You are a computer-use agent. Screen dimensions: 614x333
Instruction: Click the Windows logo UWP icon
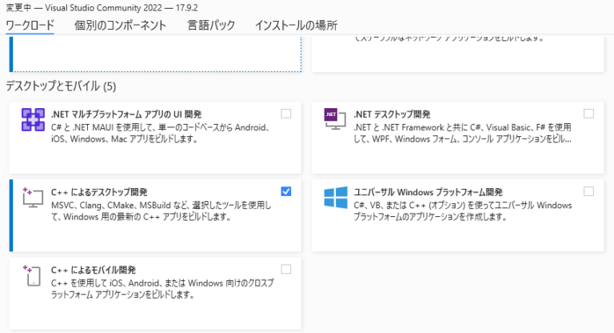(336, 197)
